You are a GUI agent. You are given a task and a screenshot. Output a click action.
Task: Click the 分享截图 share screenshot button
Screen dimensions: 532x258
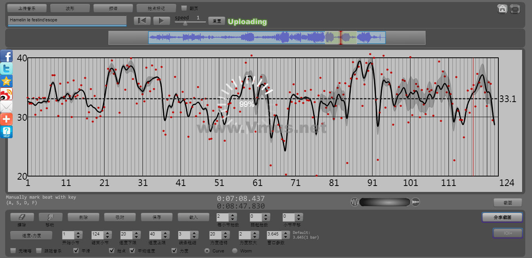[502, 217]
